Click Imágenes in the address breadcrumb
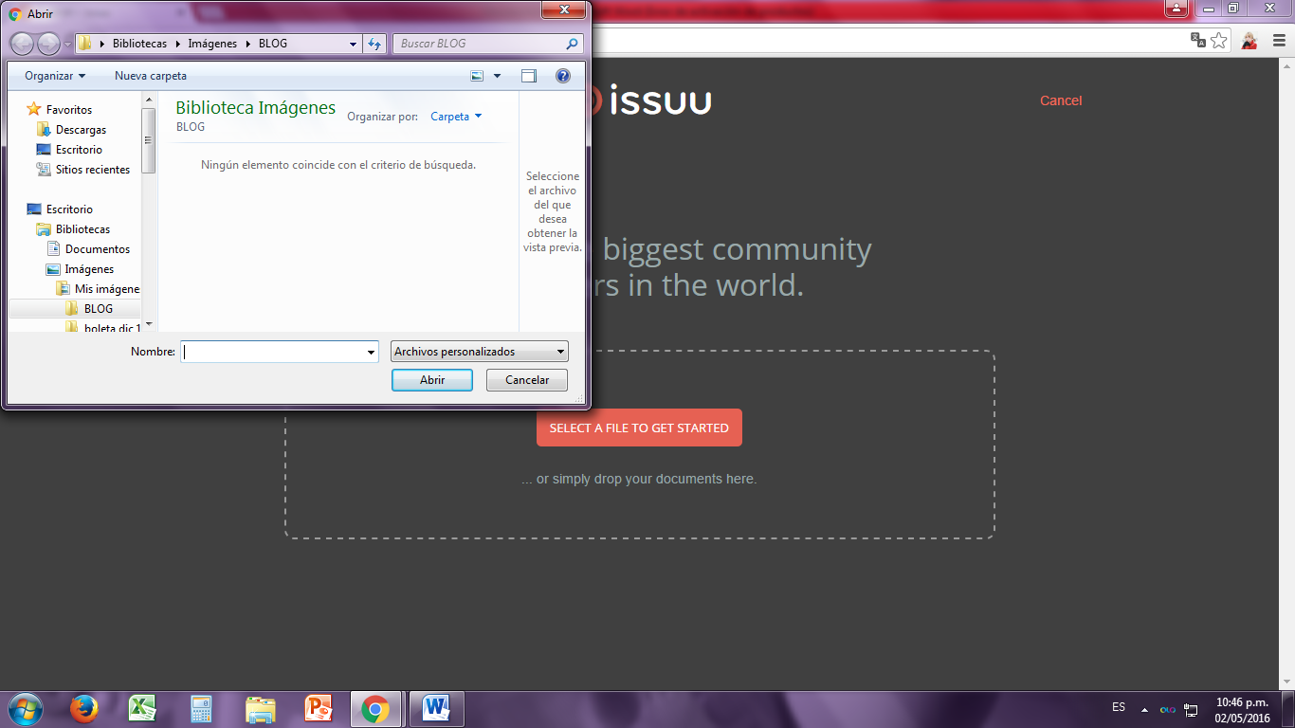The image size is (1295, 728). click(212, 44)
